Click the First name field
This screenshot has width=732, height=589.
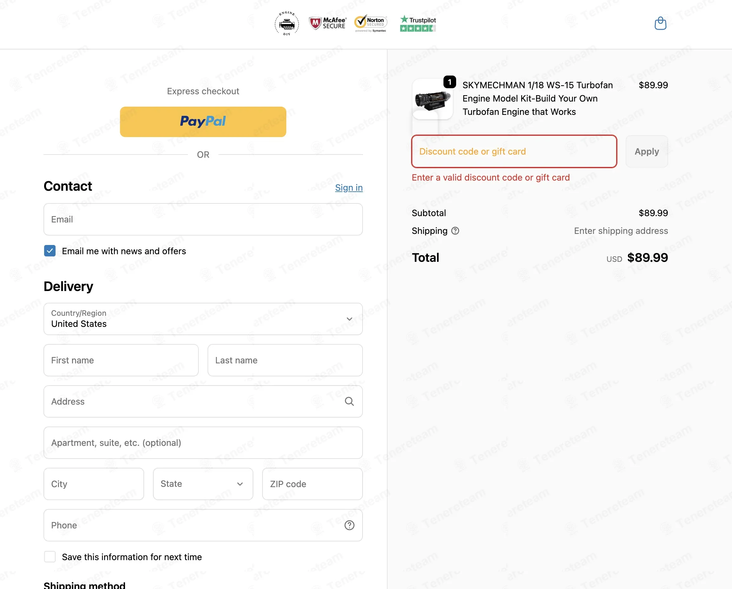[121, 360]
